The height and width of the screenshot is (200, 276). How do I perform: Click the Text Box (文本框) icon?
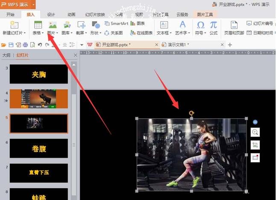(x=164, y=25)
